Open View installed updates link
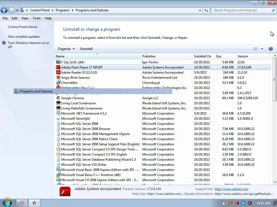277x207 pixels. (x=24, y=37)
